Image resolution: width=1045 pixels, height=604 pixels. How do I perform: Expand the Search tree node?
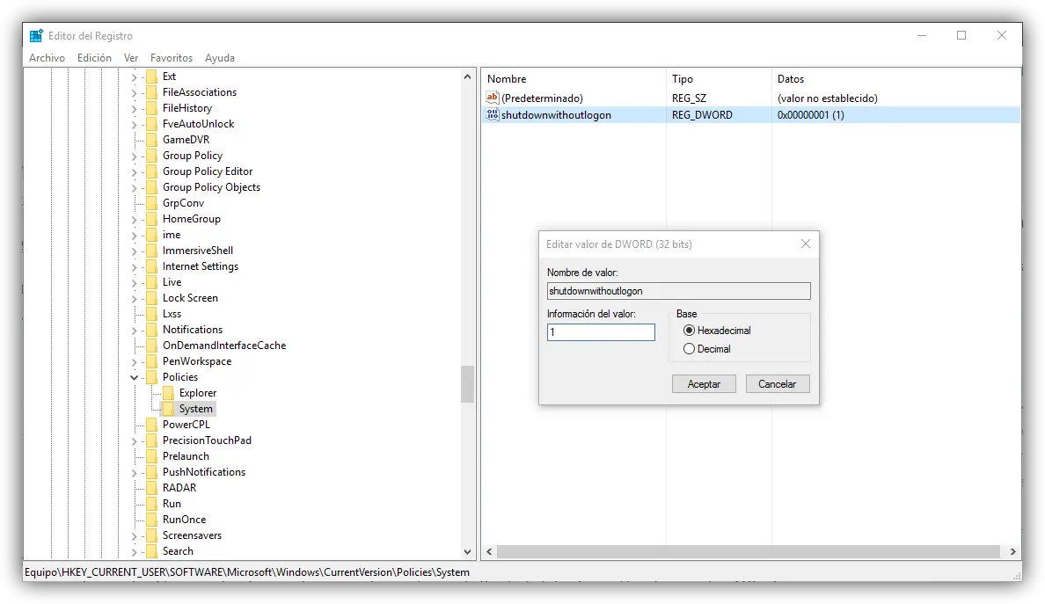(134, 552)
